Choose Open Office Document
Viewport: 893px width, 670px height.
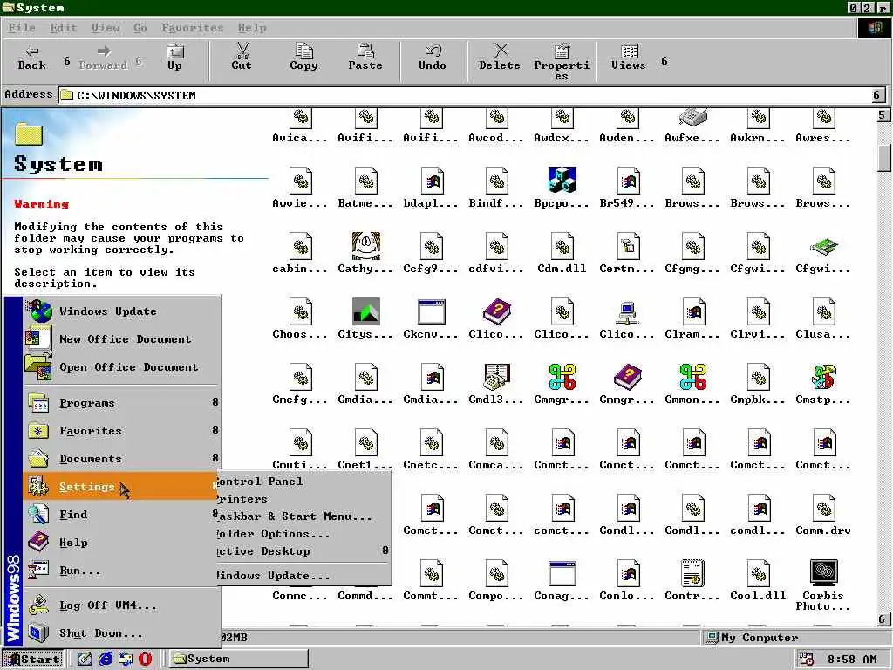(x=121, y=367)
